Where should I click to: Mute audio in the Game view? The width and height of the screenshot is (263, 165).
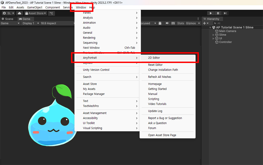click(x=167, y=23)
